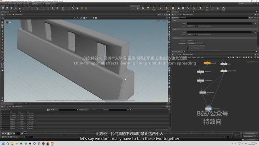
Task: Click the Sky Light shelf tool
Action: point(178,9)
